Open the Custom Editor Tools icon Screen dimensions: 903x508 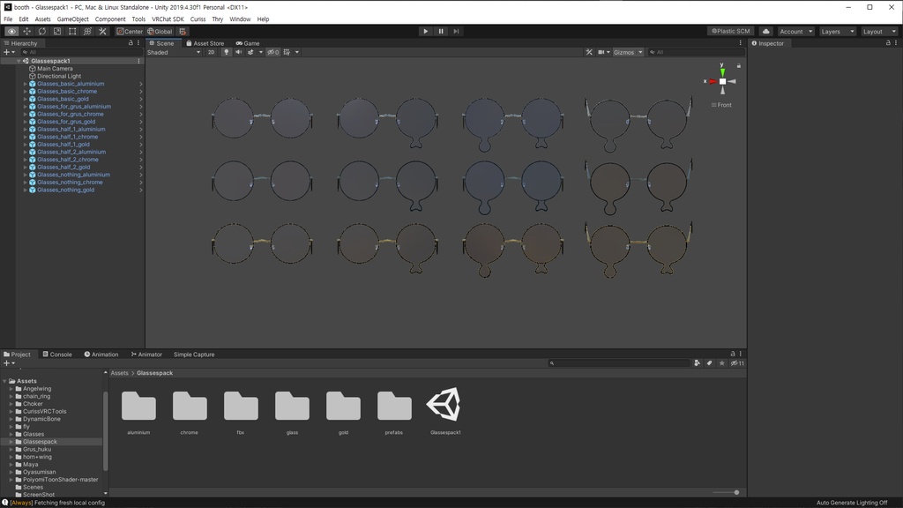102,31
